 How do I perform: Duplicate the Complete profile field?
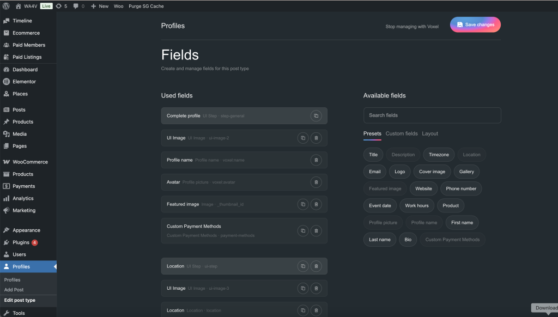pyautogui.click(x=316, y=116)
